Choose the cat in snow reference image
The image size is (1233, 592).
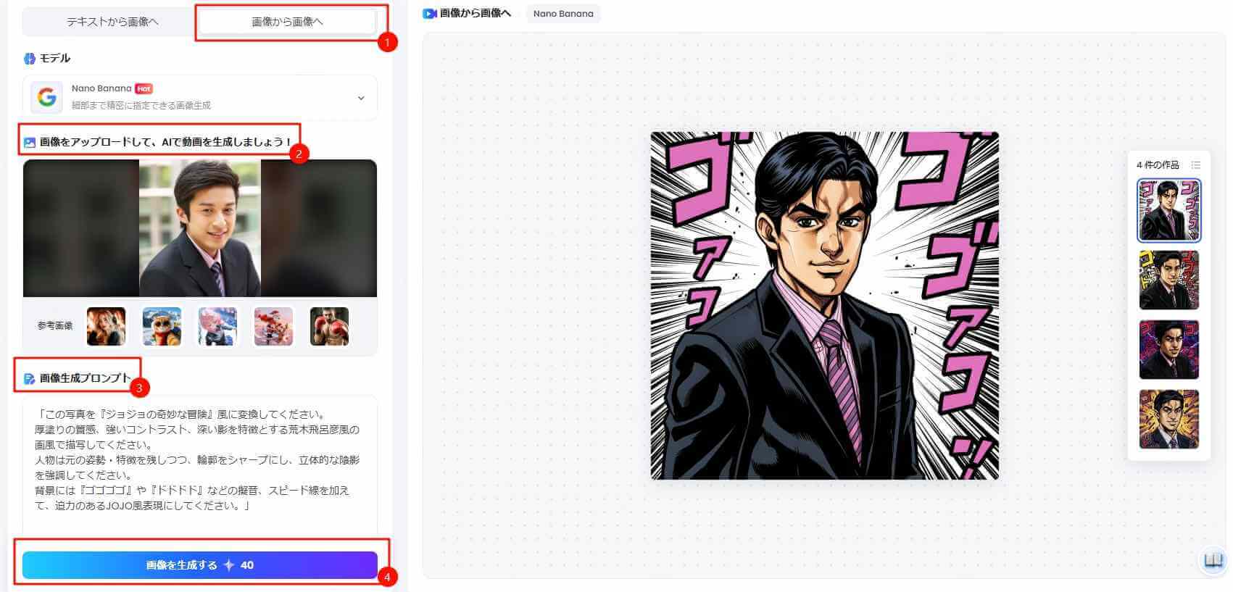click(162, 326)
